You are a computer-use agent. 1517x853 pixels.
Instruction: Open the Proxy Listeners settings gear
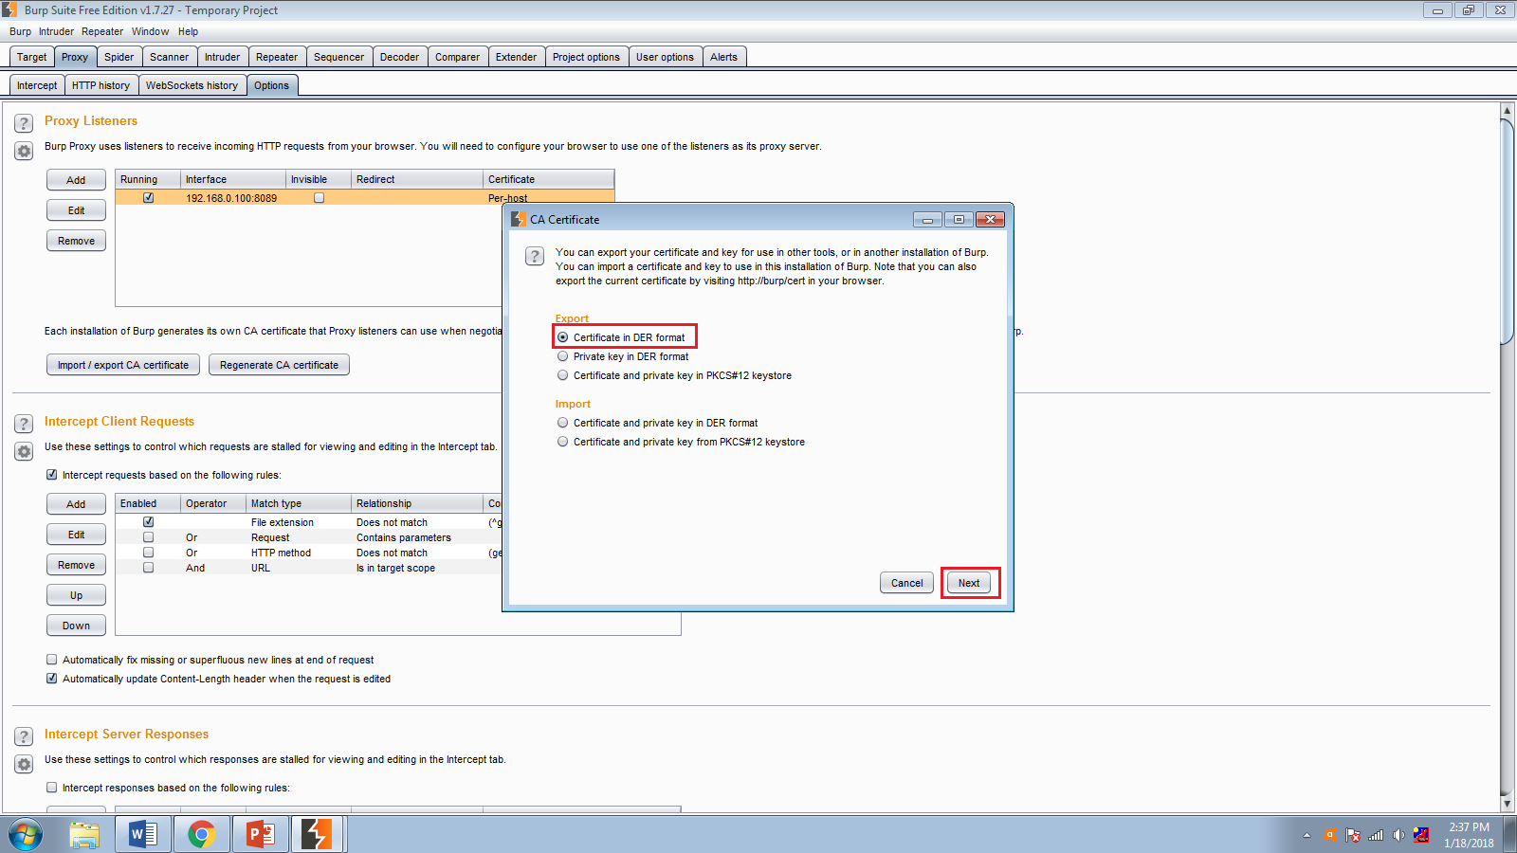[24, 151]
